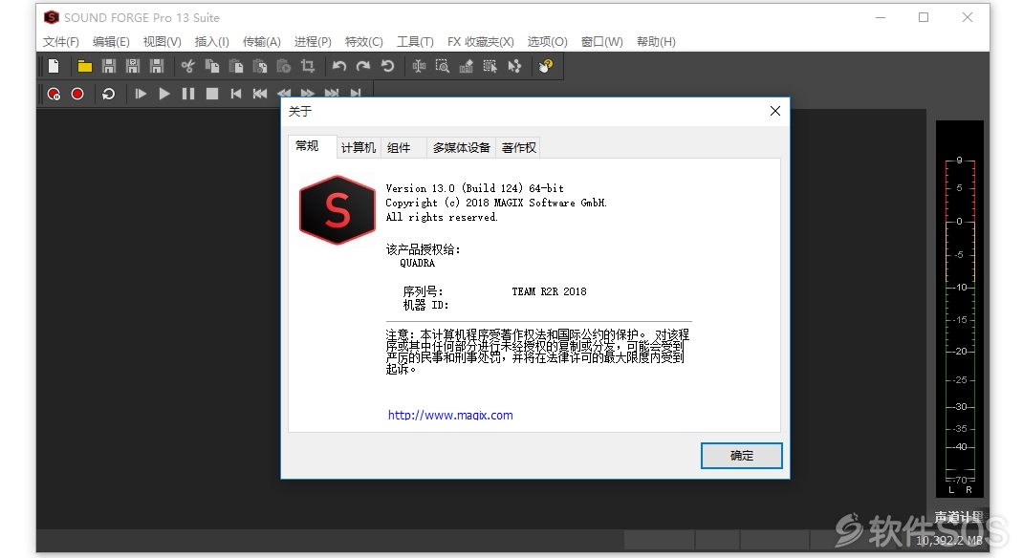Follow the http://www.magix.com link
The width and height of the screenshot is (1023, 558).
point(450,416)
